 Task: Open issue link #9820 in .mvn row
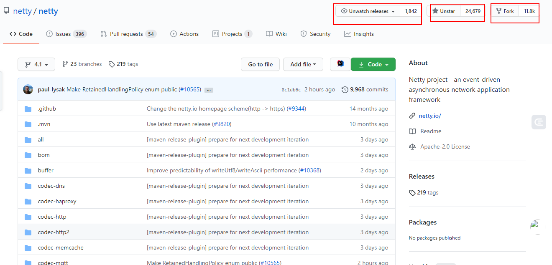(222, 124)
